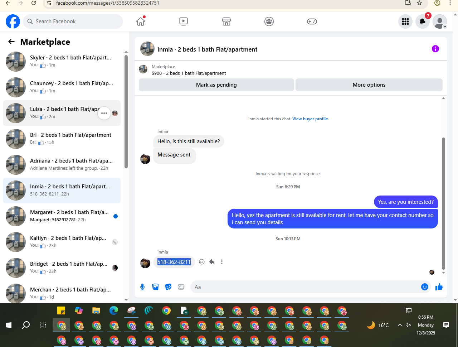Viewport: 458px width, 347px height.
Task: Open the Windows notification center
Action: [446, 325]
